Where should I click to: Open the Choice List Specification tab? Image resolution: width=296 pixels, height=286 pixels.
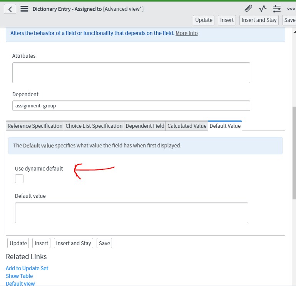point(94,126)
